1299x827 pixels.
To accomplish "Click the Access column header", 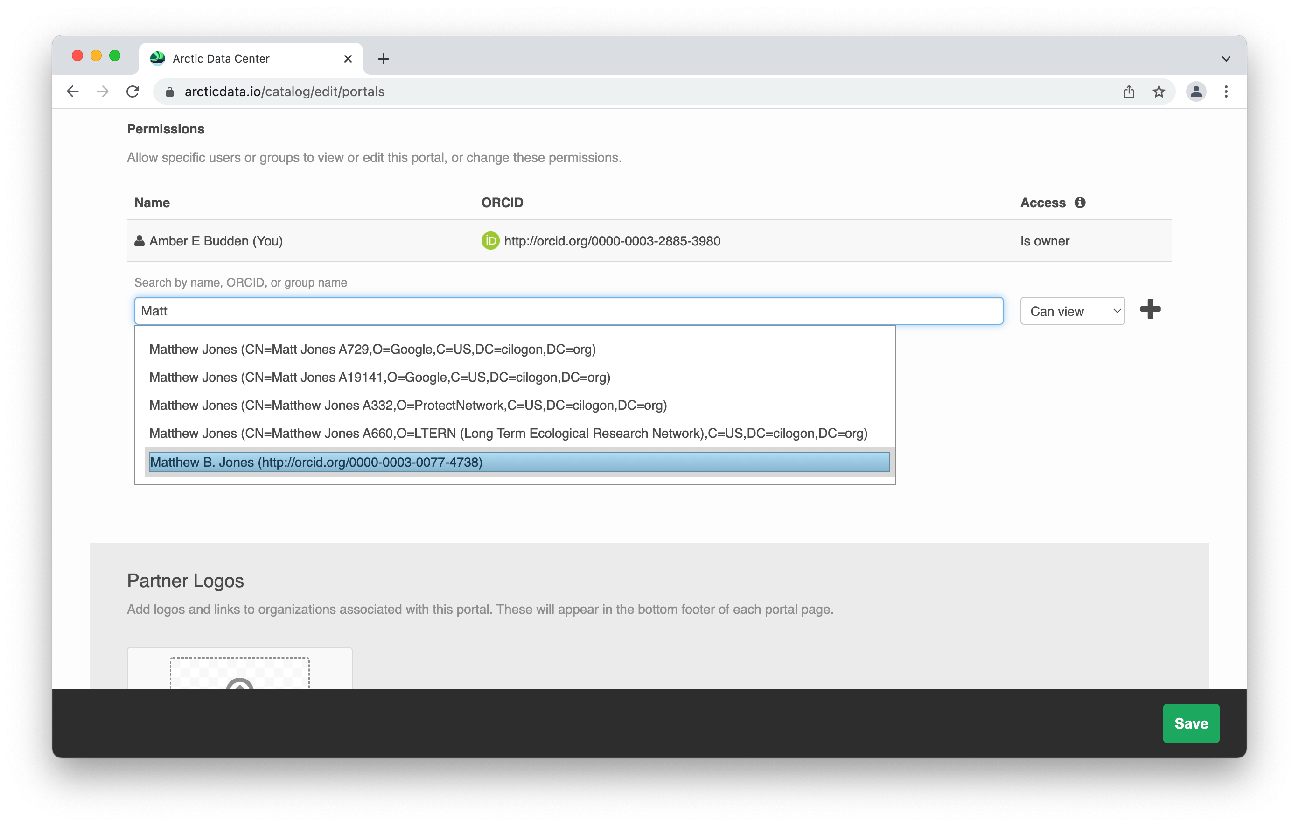I will tap(1042, 203).
